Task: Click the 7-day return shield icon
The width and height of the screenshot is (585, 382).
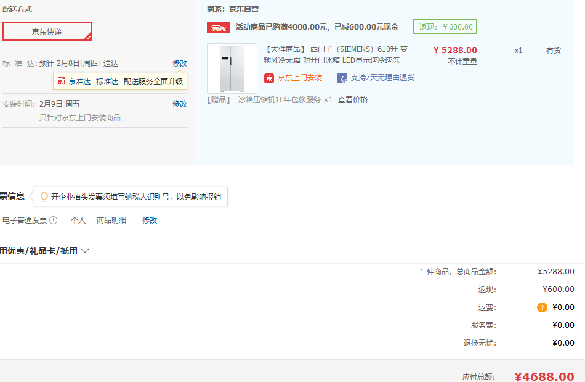Action: point(342,78)
